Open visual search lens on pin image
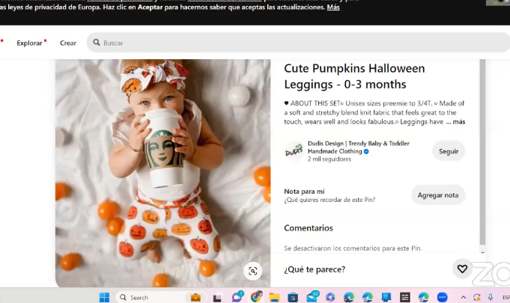 (253, 271)
